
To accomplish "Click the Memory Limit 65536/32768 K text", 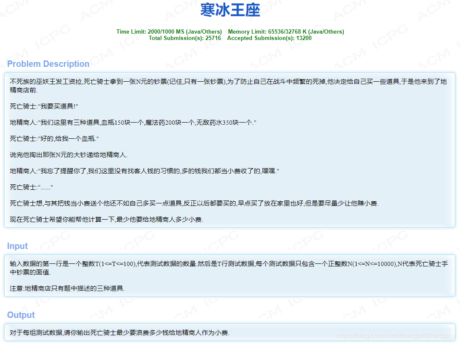I will (x=286, y=31).
